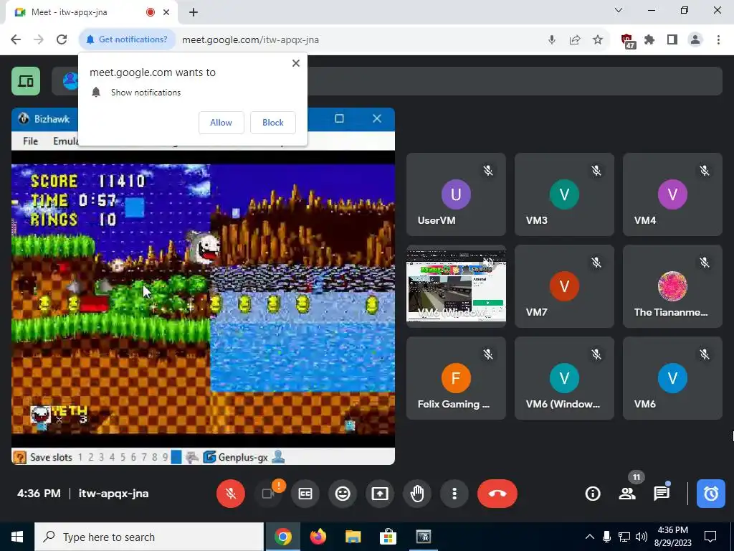Toggle closed captions in Meet
The width and height of the screenshot is (734, 551).
[x=305, y=494]
